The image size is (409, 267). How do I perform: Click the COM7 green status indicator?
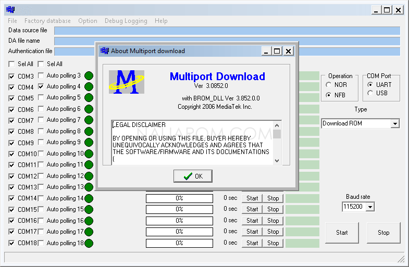(89, 120)
